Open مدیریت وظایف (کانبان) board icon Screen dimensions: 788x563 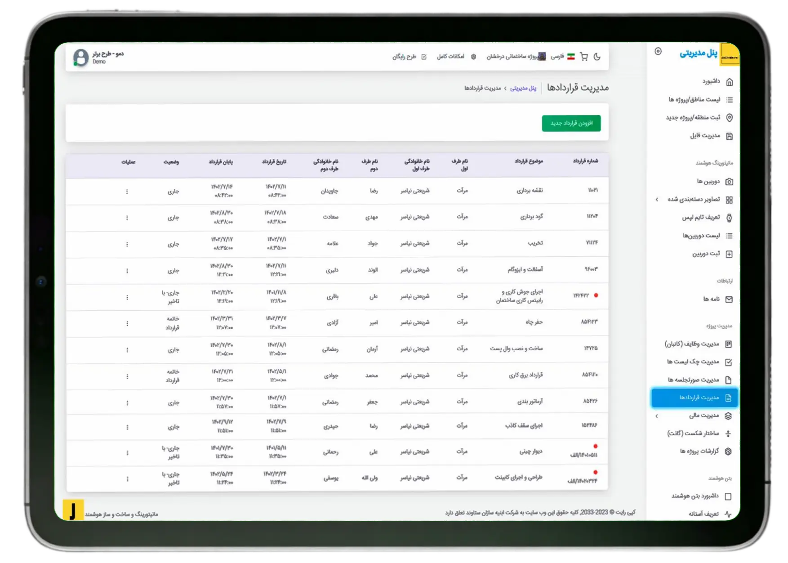pos(729,344)
